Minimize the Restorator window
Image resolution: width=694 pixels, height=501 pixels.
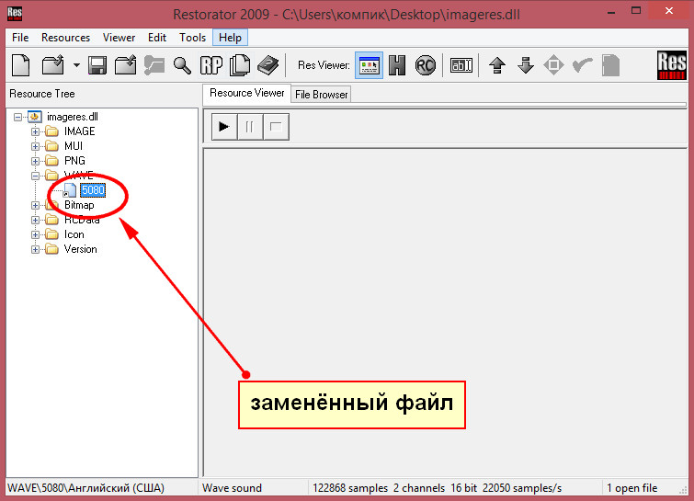tap(611, 12)
